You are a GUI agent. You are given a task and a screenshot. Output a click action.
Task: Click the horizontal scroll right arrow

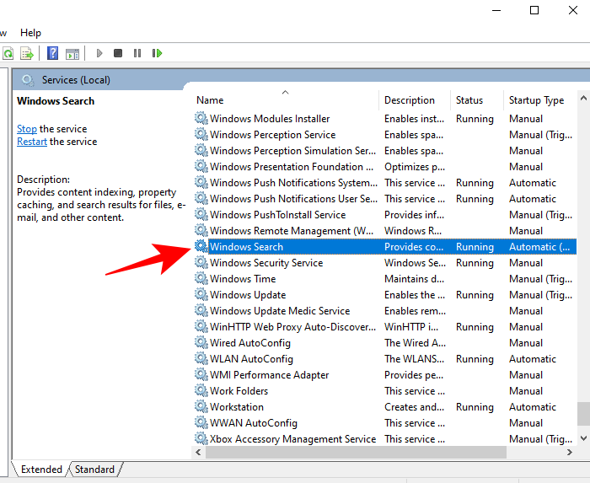570,452
